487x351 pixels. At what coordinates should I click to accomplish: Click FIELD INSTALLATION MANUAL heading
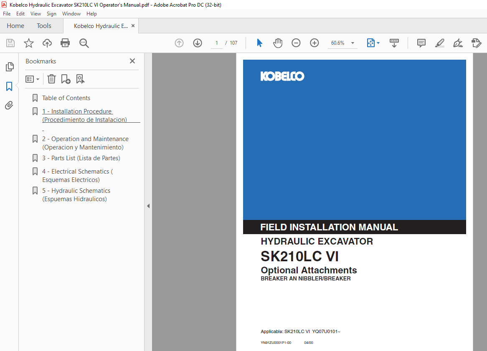coord(329,227)
